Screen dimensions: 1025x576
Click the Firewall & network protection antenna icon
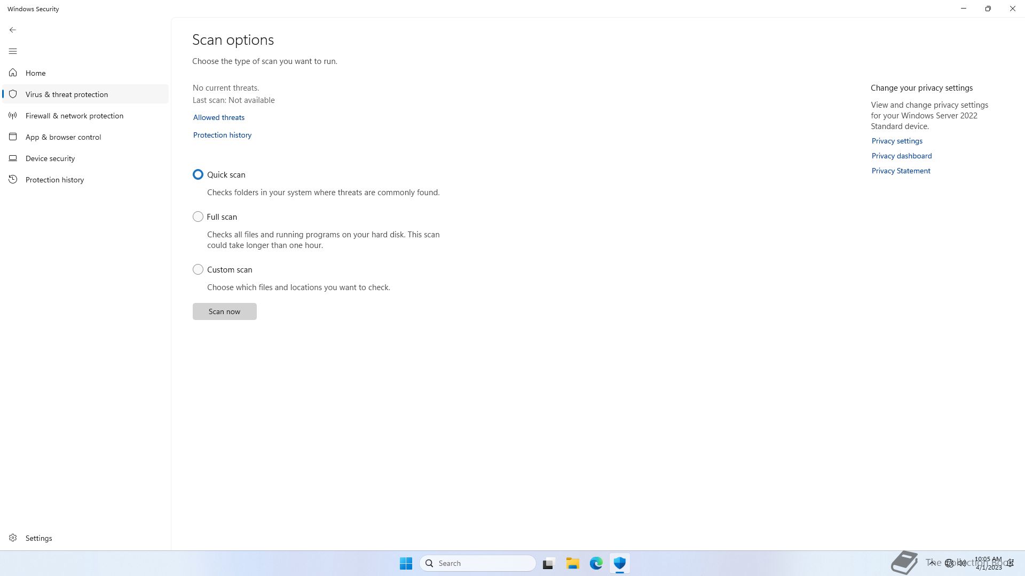pos(13,115)
